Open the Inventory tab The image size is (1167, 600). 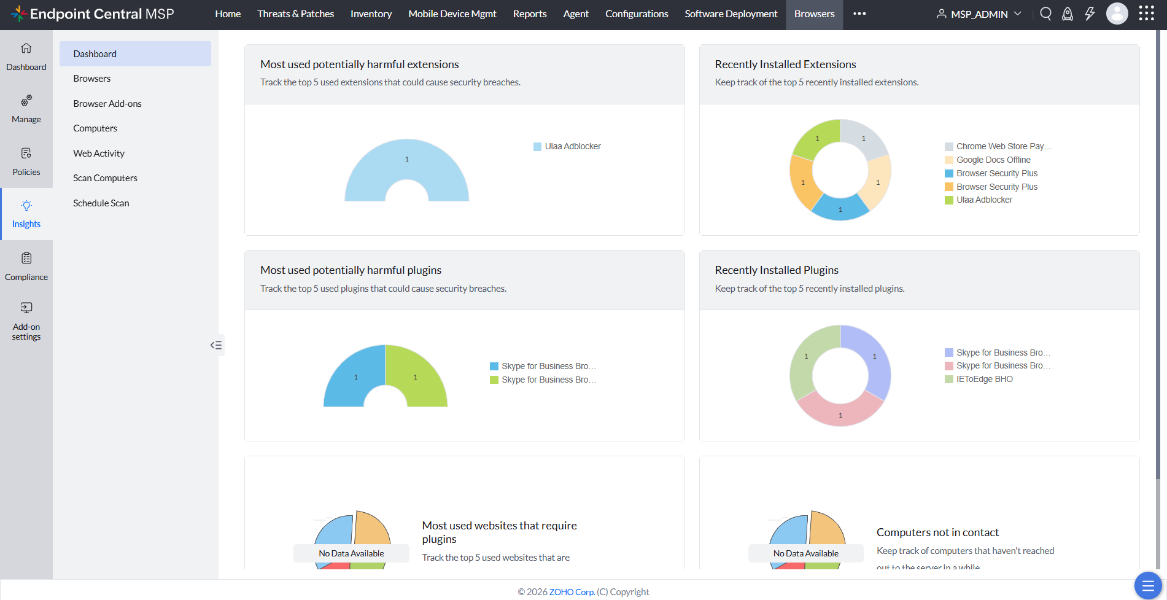371,14
